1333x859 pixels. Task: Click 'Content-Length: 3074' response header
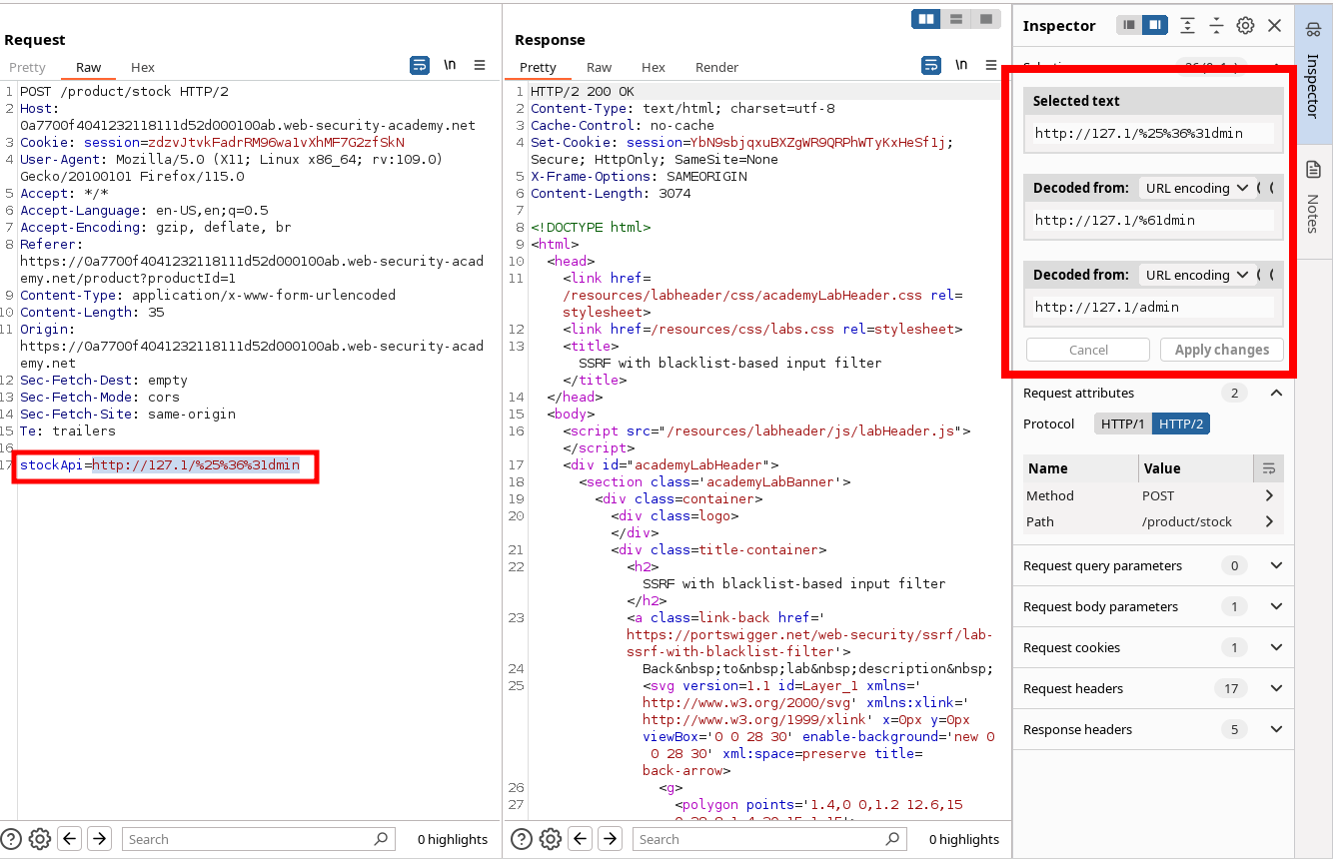[611, 193]
